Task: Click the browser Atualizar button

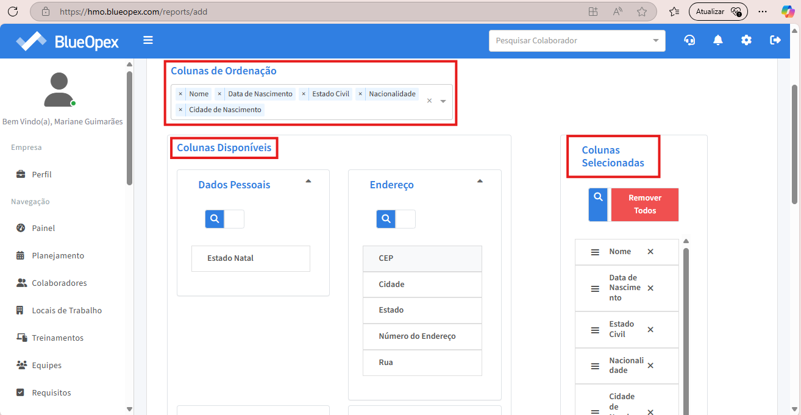Action: coord(718,12)
